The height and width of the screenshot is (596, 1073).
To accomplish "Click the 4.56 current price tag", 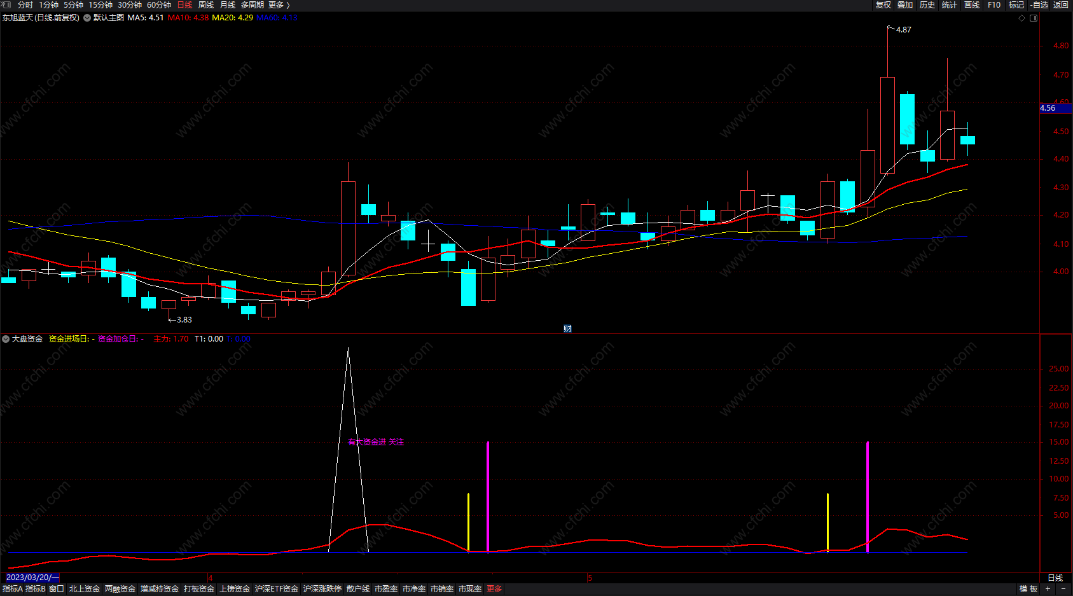I will 1055,108.
